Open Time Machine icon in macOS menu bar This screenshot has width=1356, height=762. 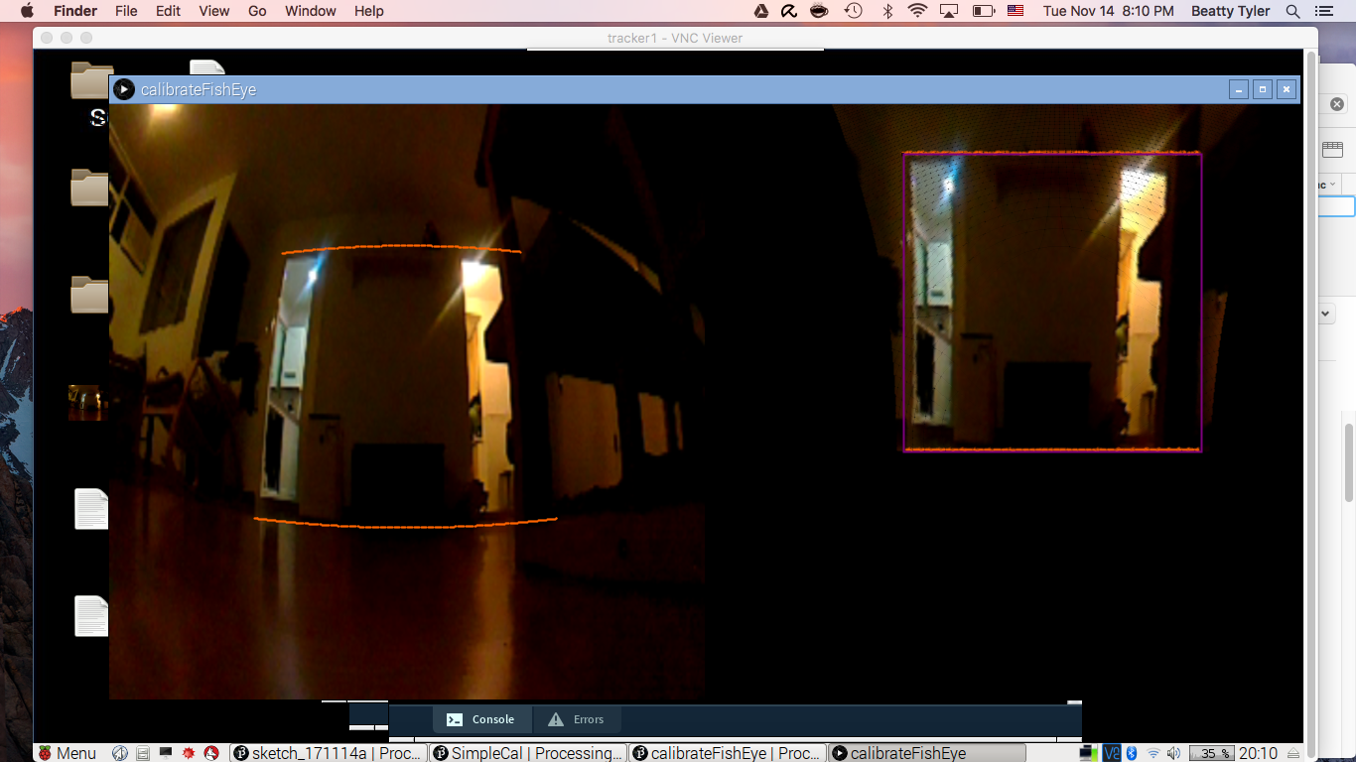pyautogui.click(x=853, y=11)
